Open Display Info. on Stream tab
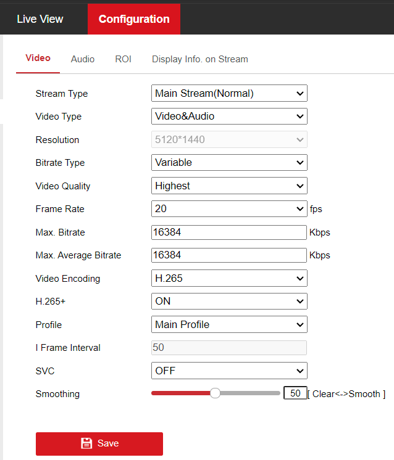The height and width of the screenshot is (460, 394). coord(200,59)
